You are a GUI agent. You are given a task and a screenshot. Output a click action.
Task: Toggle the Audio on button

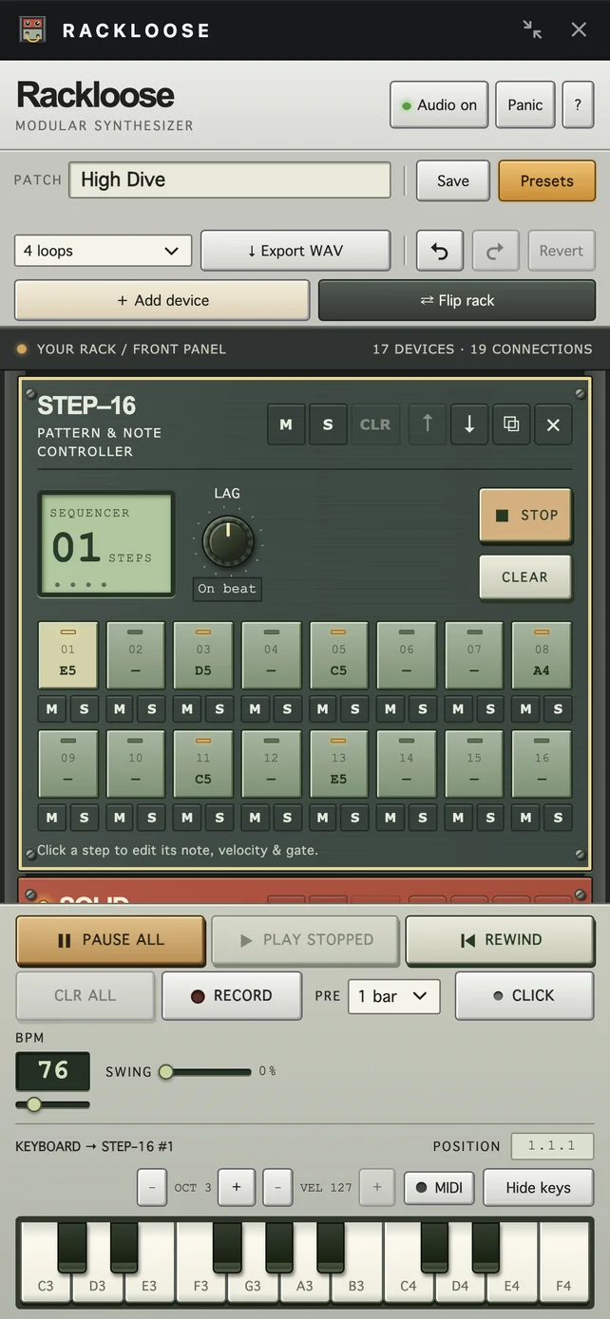439,104
